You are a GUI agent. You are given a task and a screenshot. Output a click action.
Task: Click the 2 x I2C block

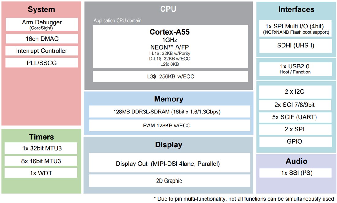pyautogui.click(x=296, y=92)
